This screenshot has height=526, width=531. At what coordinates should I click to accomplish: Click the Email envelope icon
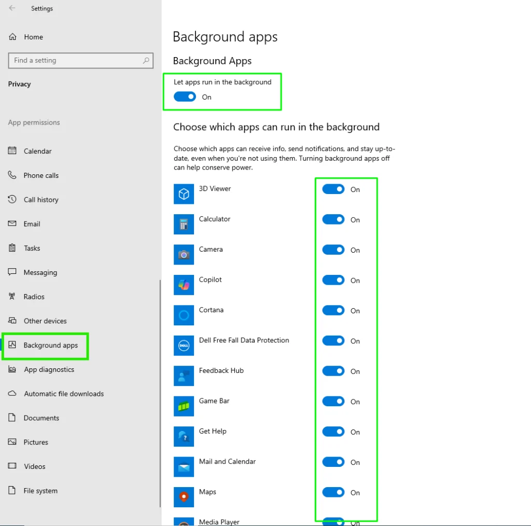[12, 224]
